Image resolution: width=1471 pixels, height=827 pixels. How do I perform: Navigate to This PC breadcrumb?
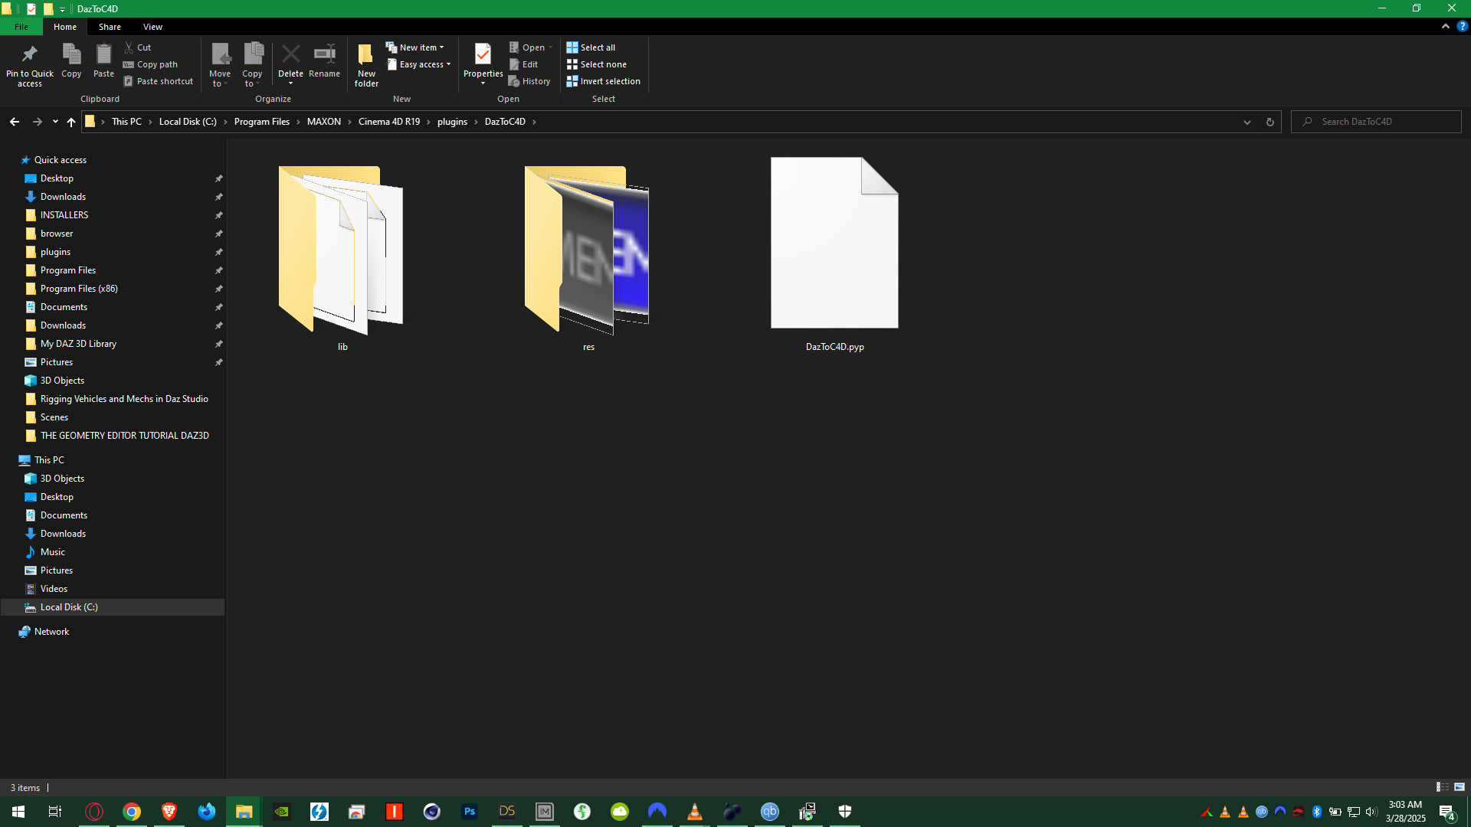pos(126,122)
